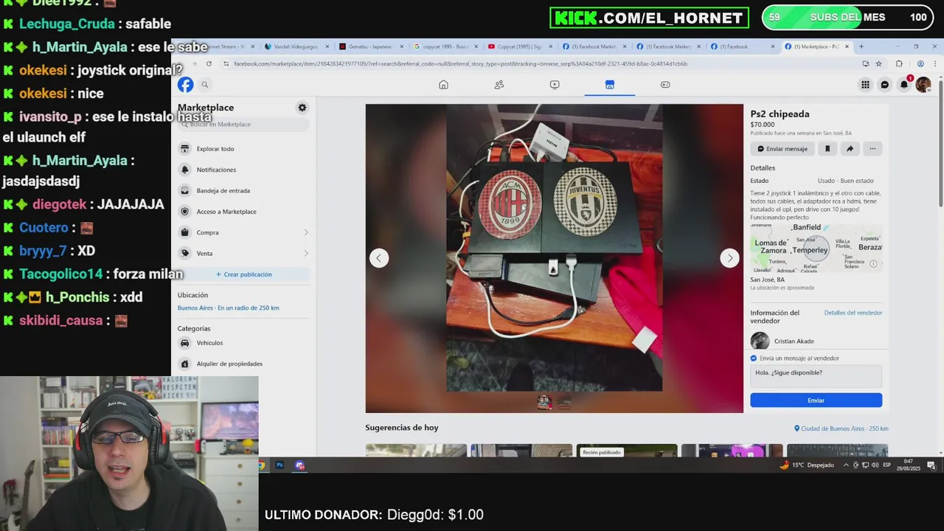
Task: Click the San José location map
Action: pos(816,248)
